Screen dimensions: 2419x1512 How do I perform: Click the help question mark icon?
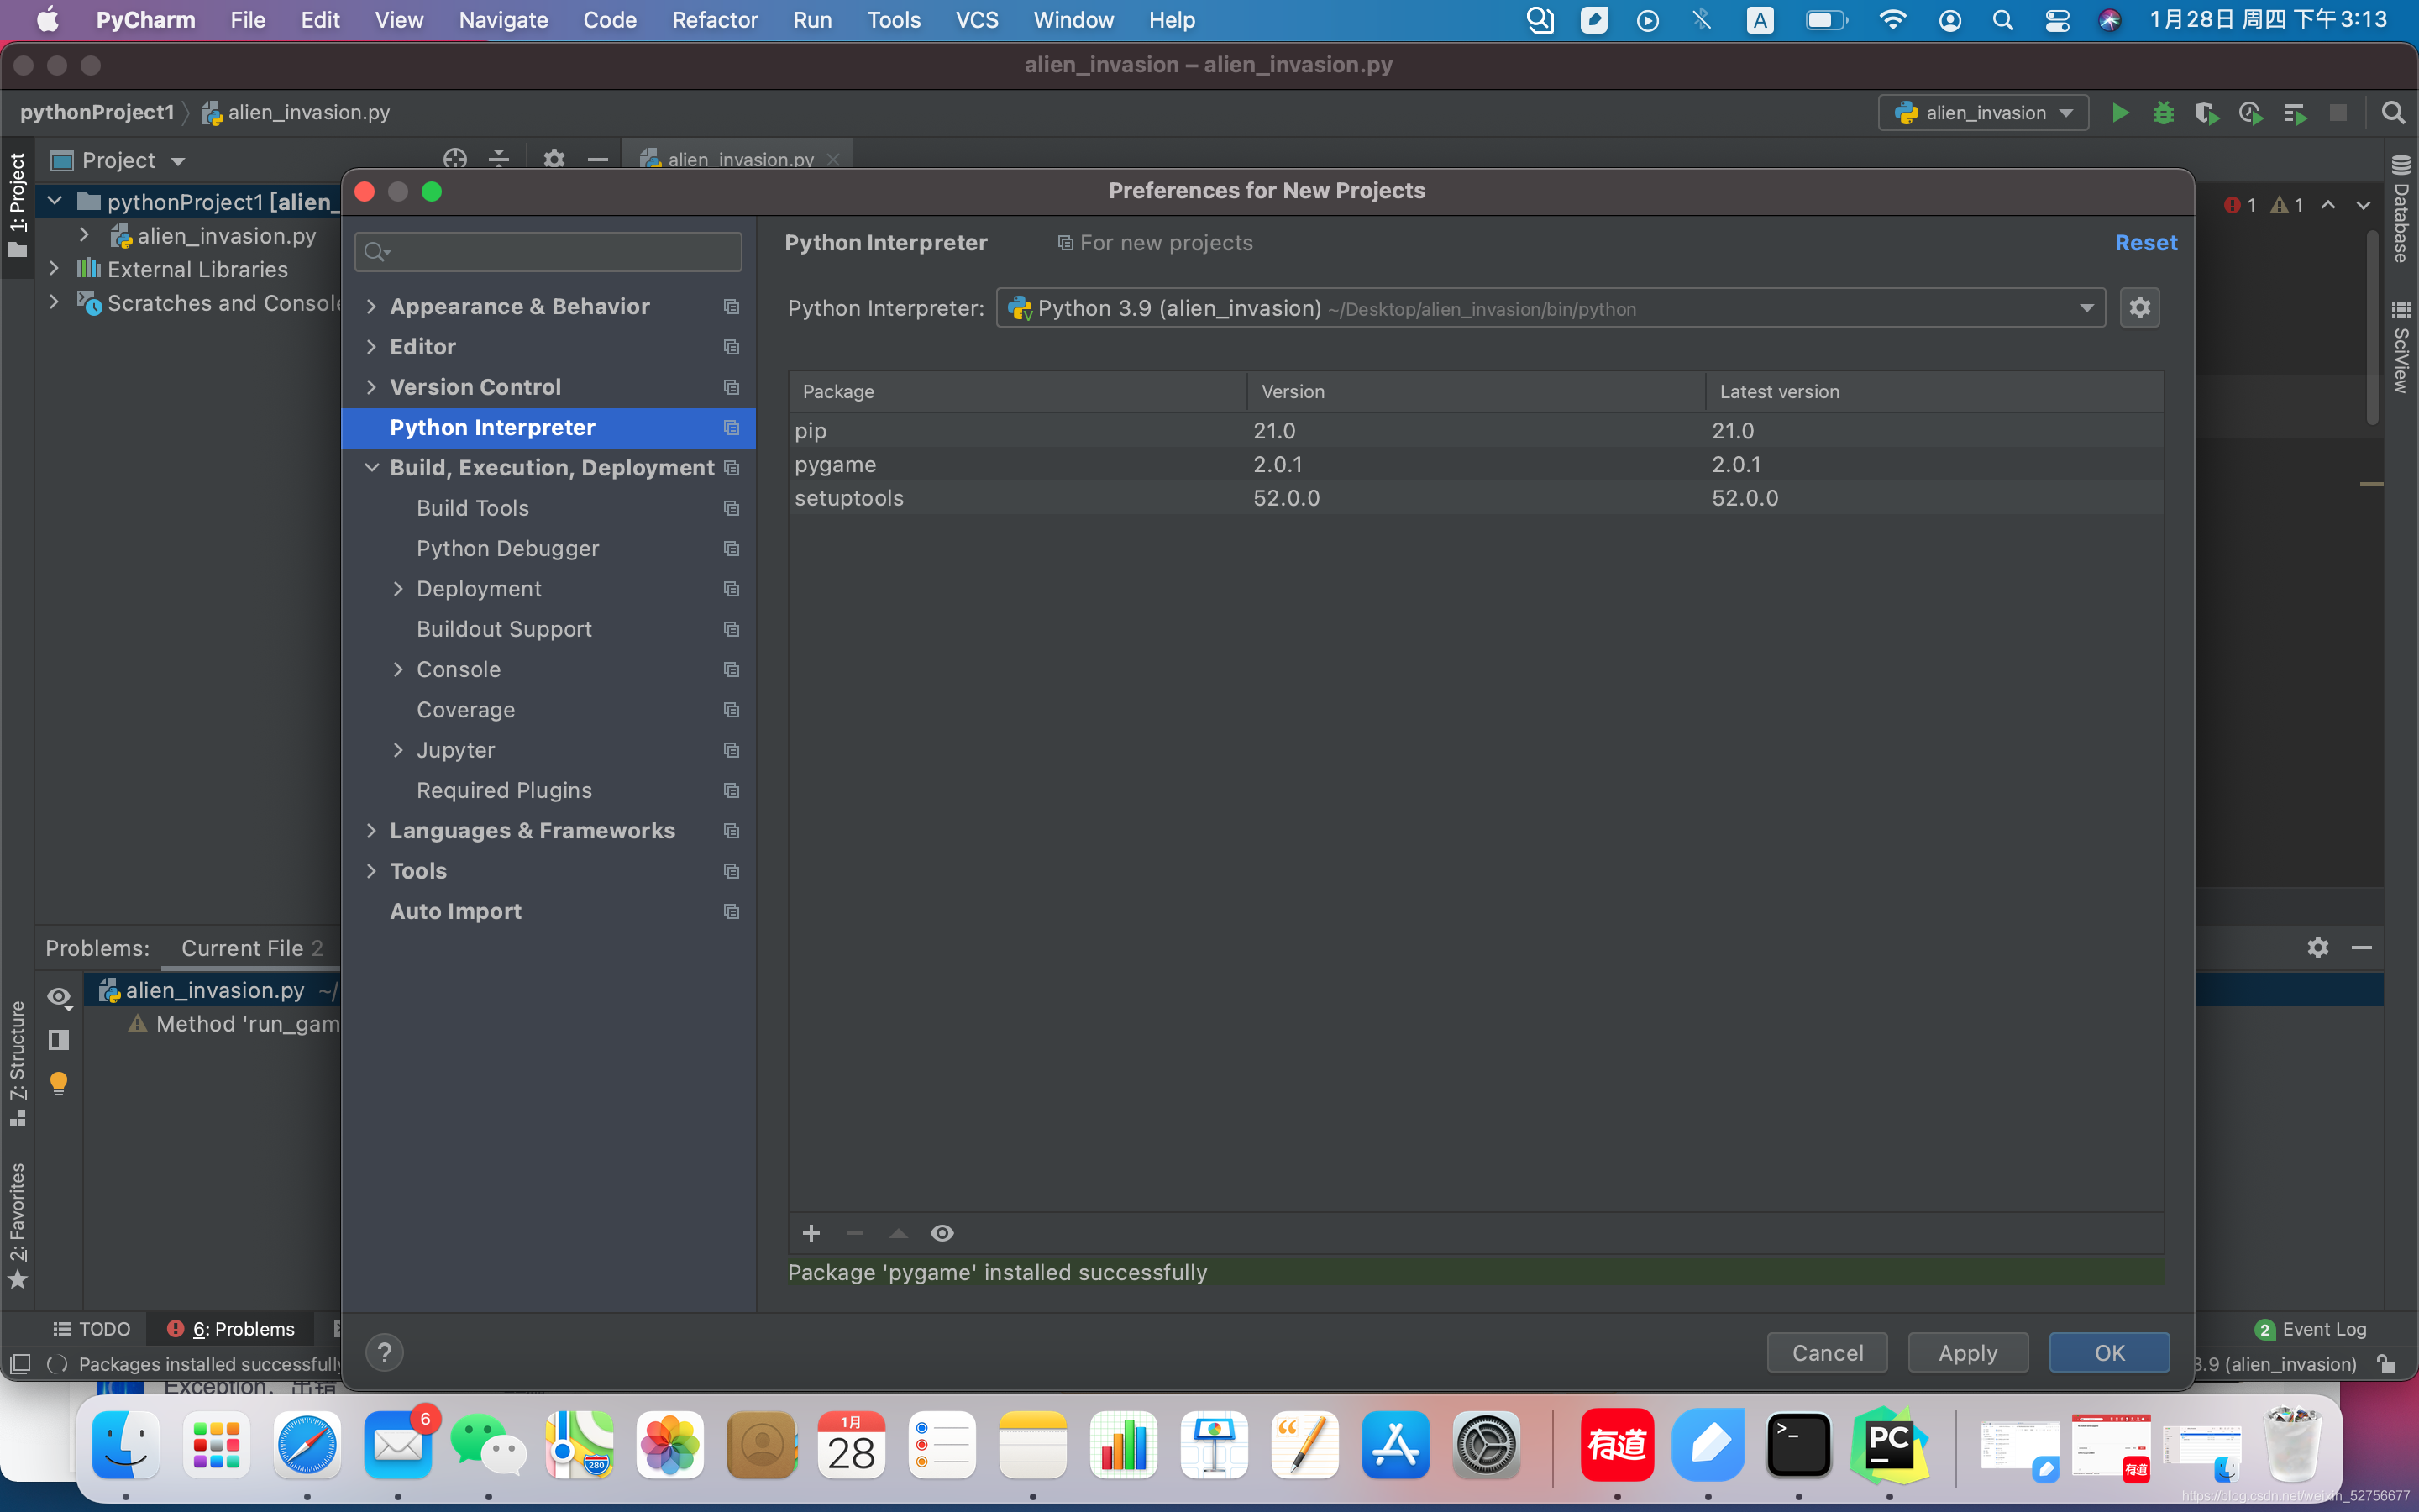(x=384, y=1353)
